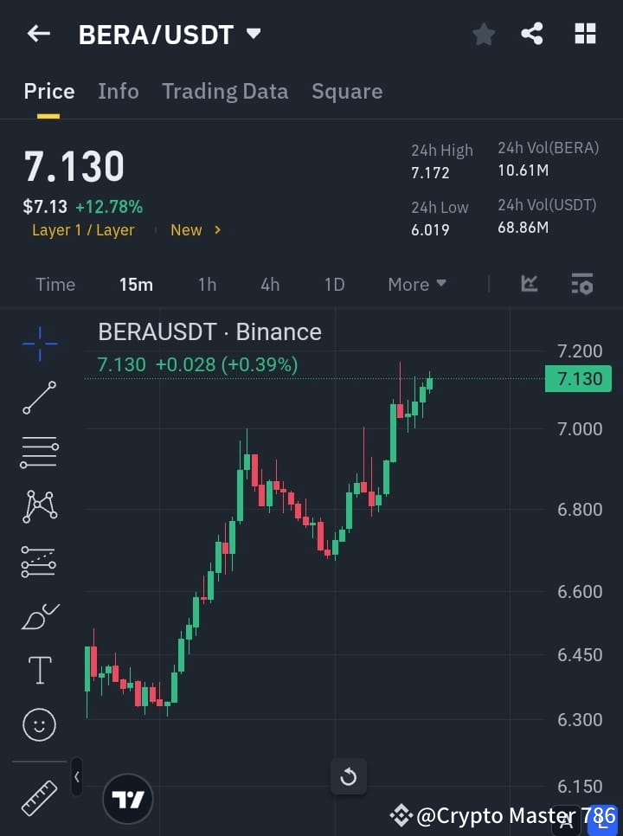The width and height of the screenshot is (623, 836).
Task: Click the 7.200 price axis label
Action: point(580,351)
